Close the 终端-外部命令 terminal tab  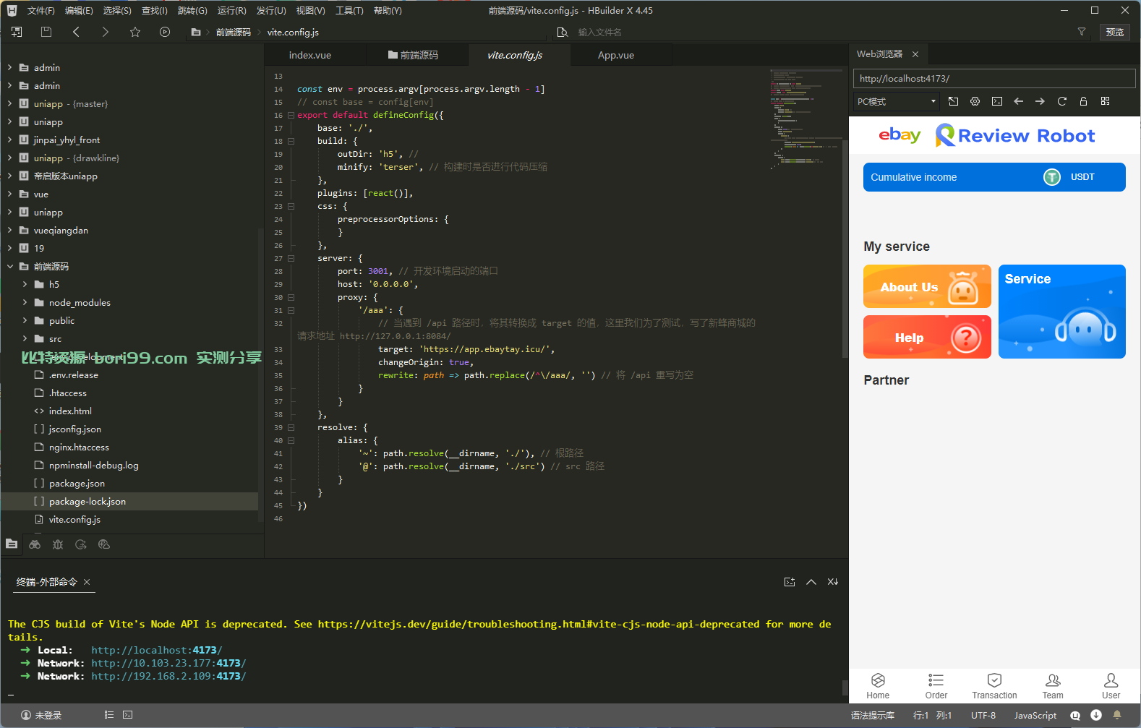click(87, 582)
